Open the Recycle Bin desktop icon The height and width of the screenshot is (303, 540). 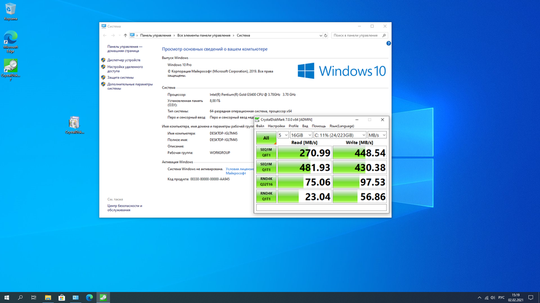(10, 11)
